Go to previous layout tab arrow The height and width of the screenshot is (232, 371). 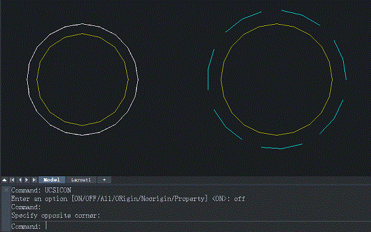[x=20, y=180]
